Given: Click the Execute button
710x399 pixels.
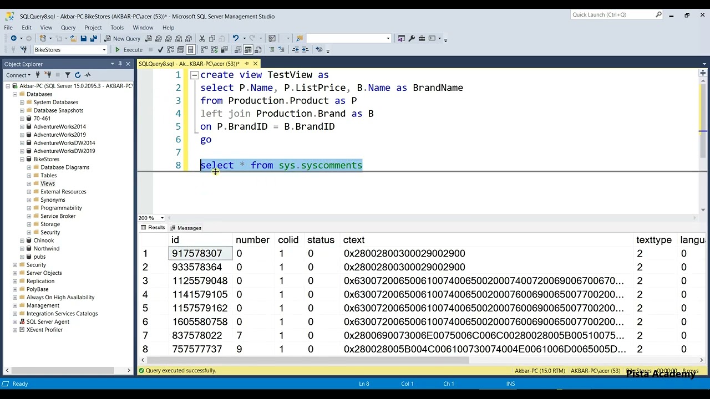Looking at the screenshot, I should click(129, 49).
